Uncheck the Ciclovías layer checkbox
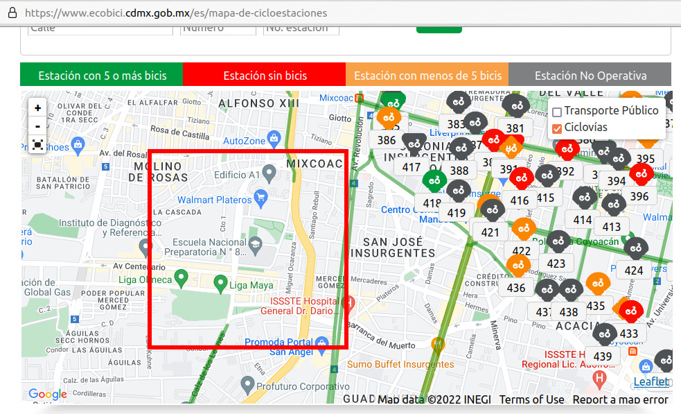Viewport: 681px width, 414px height. click(557, 128)
